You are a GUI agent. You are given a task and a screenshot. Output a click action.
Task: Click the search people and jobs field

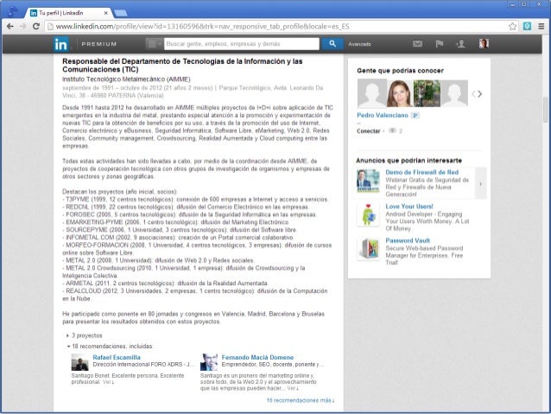(x=242, y=44)
